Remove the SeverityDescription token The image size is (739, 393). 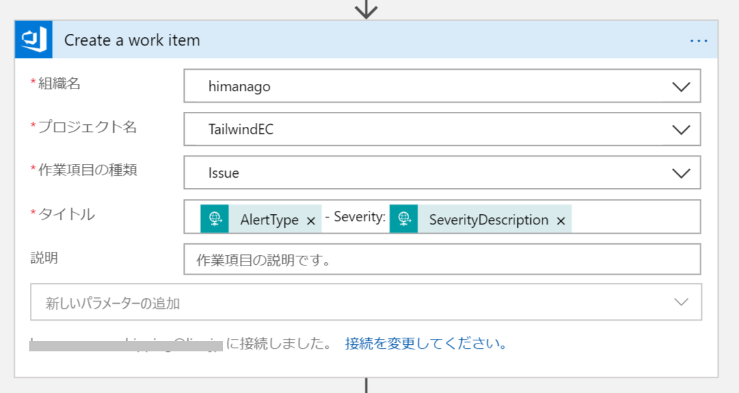560,221
